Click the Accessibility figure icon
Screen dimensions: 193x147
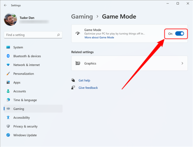coord(8,117)
